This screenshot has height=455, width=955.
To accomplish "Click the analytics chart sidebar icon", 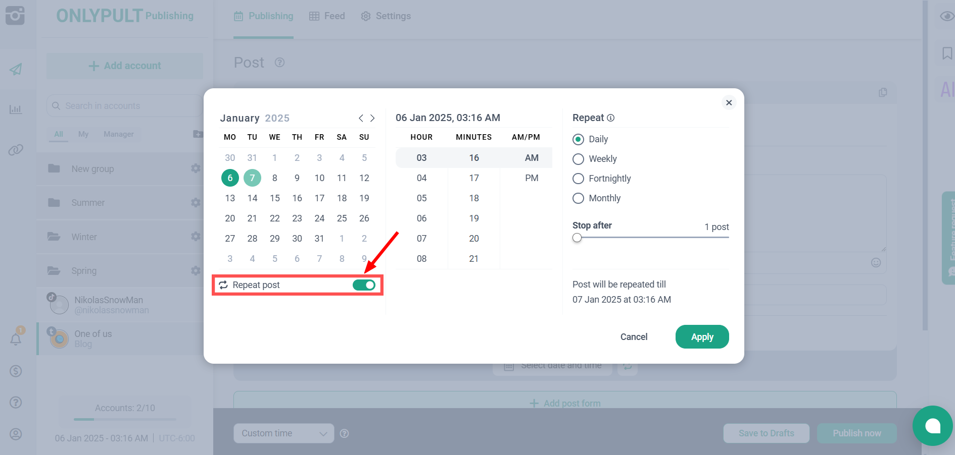I will point(16,109).
